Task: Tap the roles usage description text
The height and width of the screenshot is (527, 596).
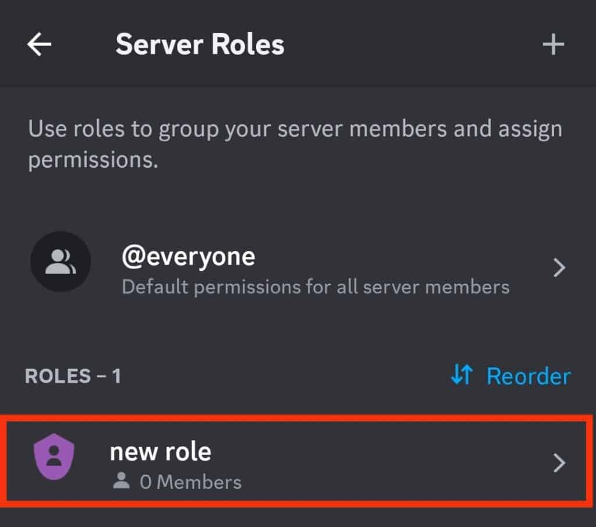Action: click(x=291, y=143)
